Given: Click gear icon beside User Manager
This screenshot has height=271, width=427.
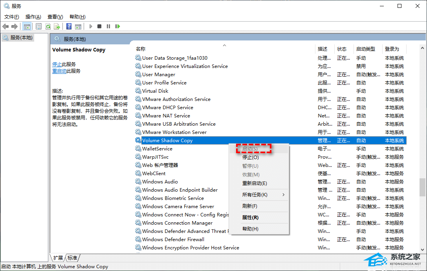Looking at the screenshot, I should click(x=138, y=74).
